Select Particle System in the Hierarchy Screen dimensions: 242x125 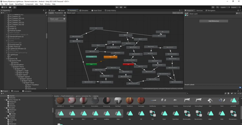tap(15, 31)
